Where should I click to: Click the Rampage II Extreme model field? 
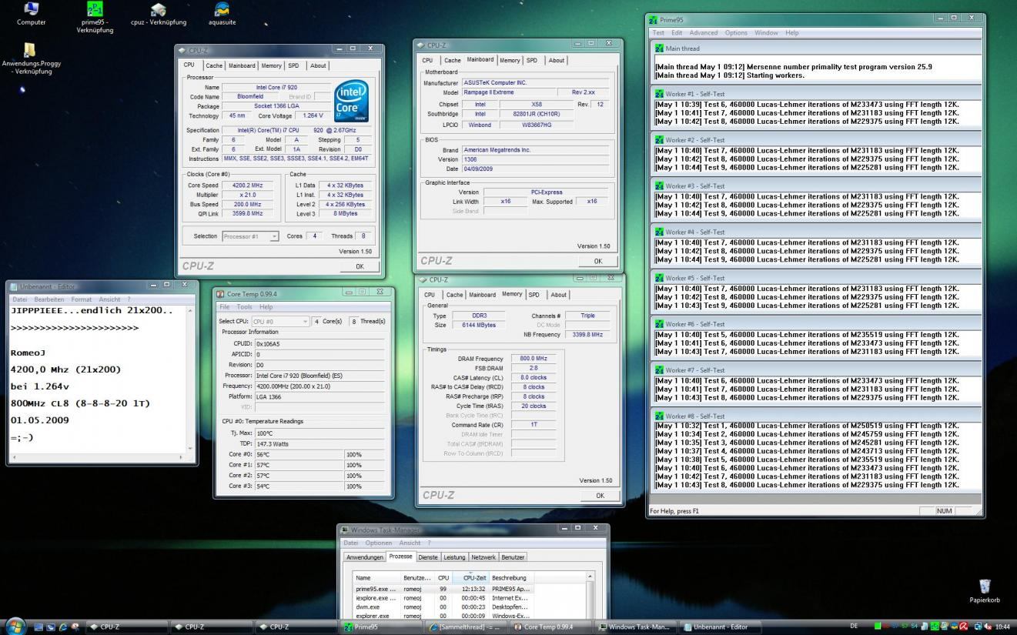pyautogui.click(x=510, y=92)
